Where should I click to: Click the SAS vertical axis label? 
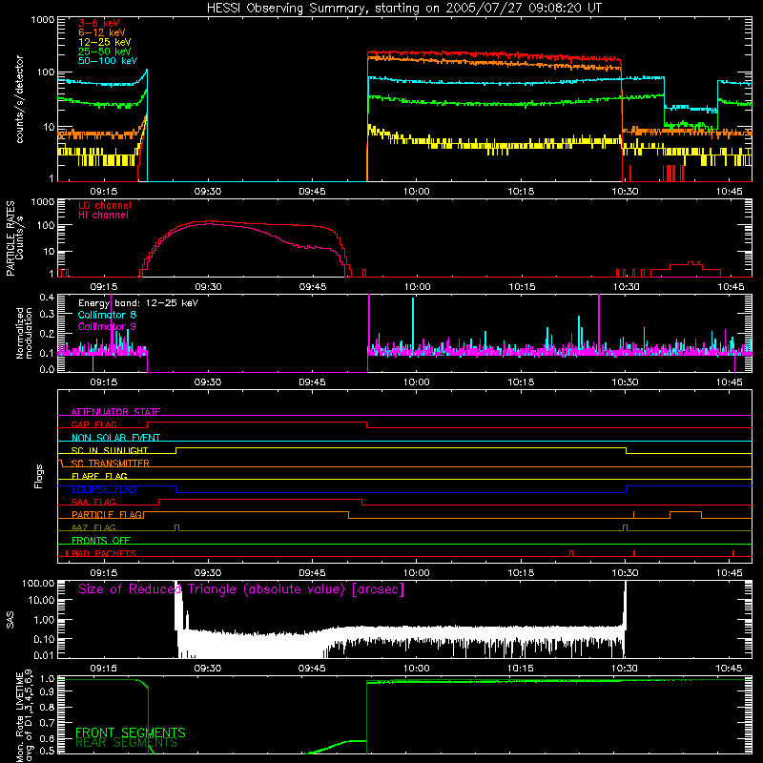(10, 620)
